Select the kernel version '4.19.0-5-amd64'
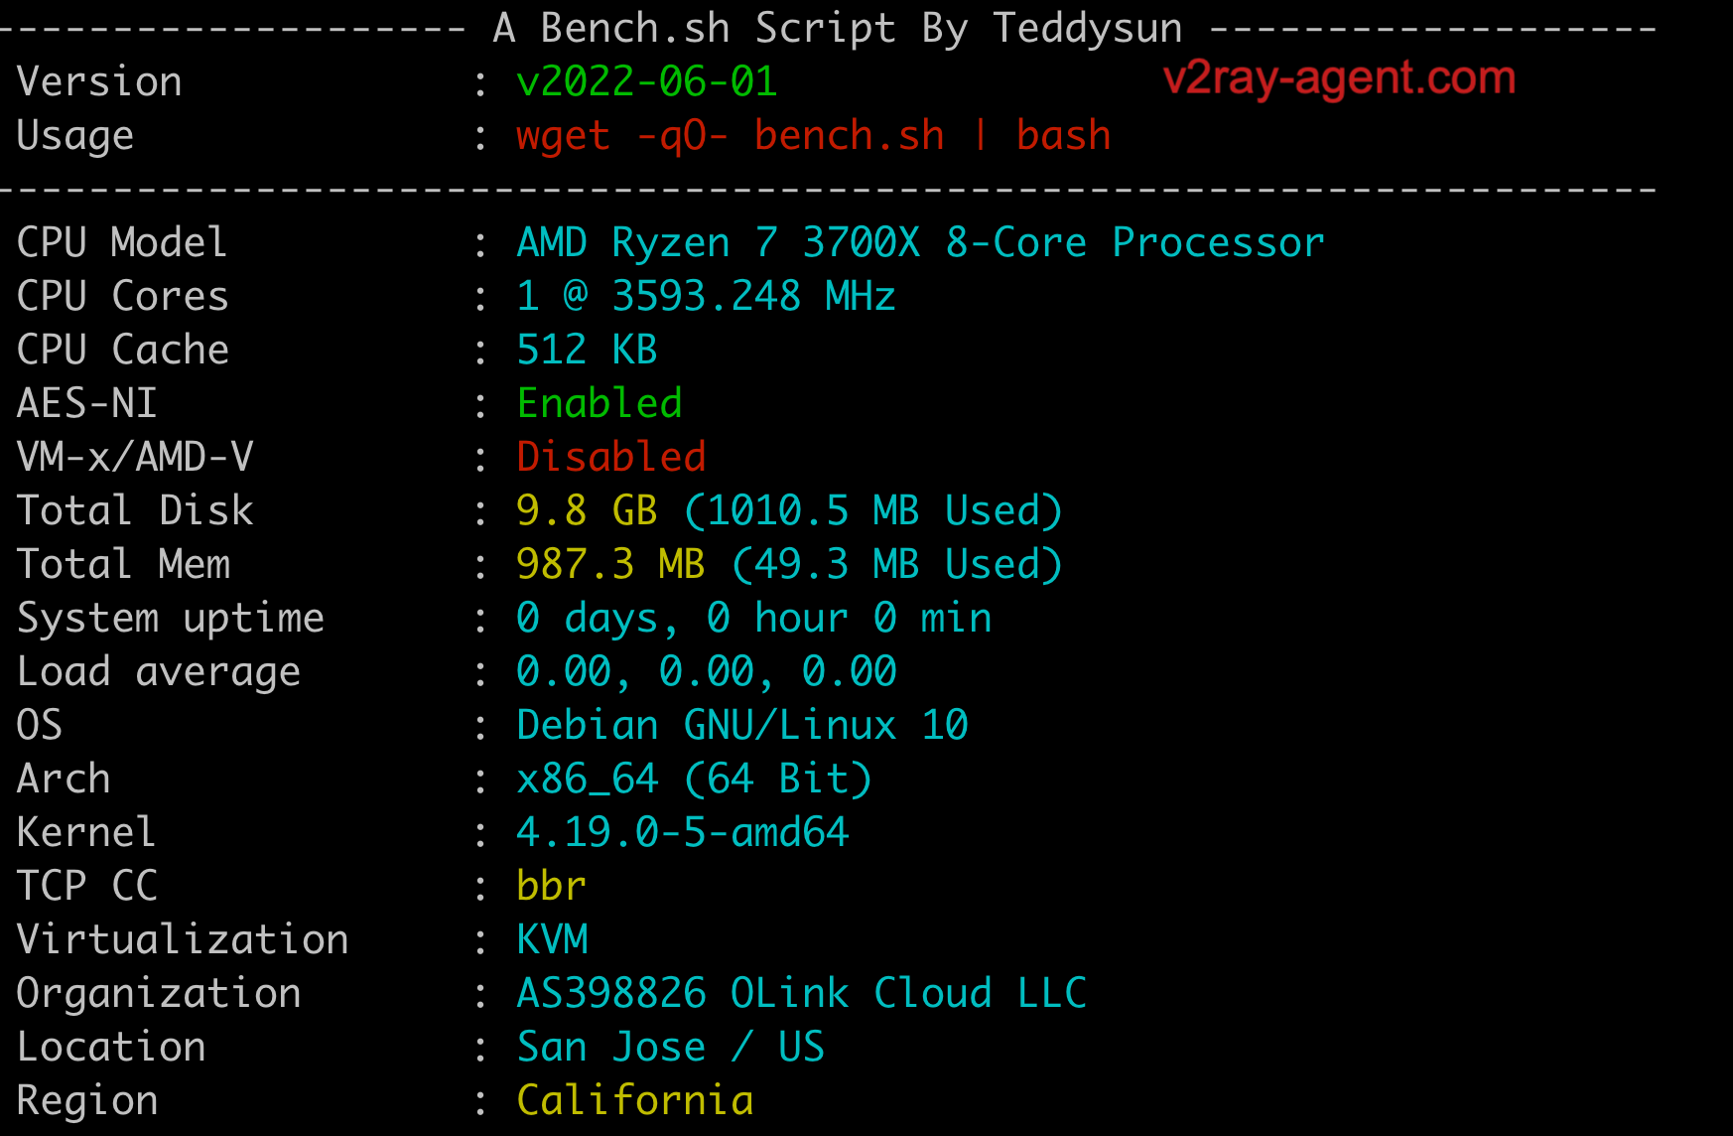Viewport: 1733px width, 1136px height. (683, 832)
